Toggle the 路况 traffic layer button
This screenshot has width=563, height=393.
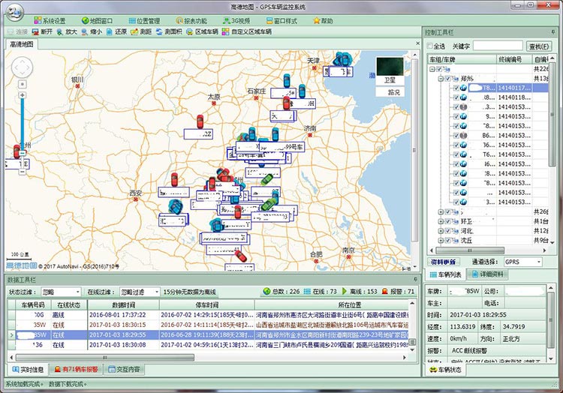390,92
